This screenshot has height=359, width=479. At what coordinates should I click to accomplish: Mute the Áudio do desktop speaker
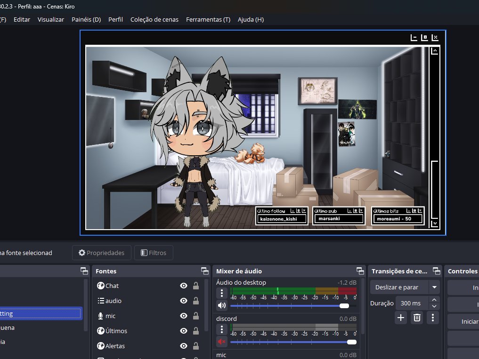[x=222, y=305]
